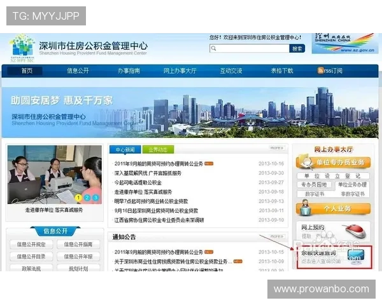Image resolution: width=382 pixels, height=305 pixels.
Task: Click the 非数字证书 link
Action: click(353, 194)
